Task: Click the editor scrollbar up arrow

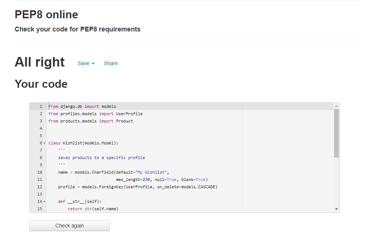Action: coord(336,106)
